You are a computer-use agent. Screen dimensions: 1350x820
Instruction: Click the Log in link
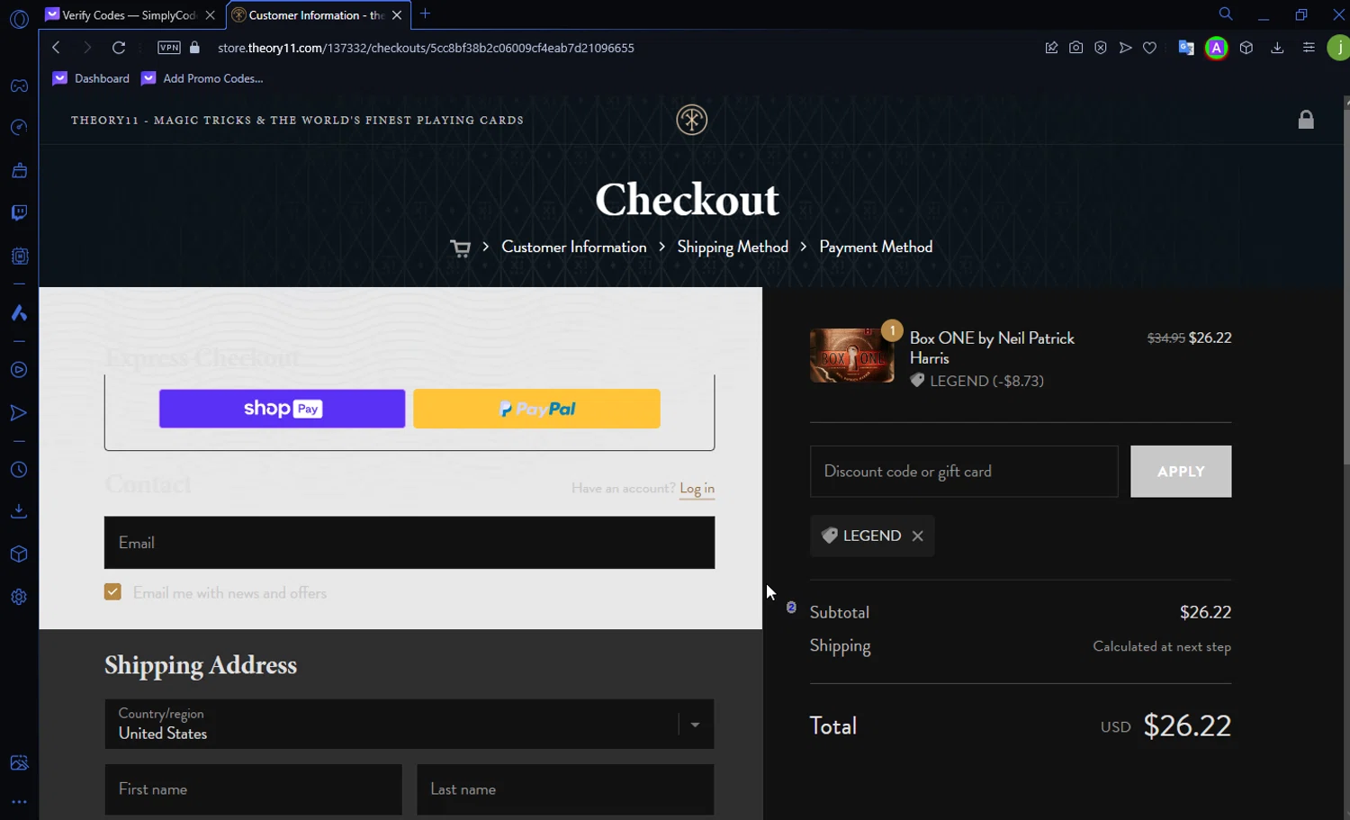point(697,488)
